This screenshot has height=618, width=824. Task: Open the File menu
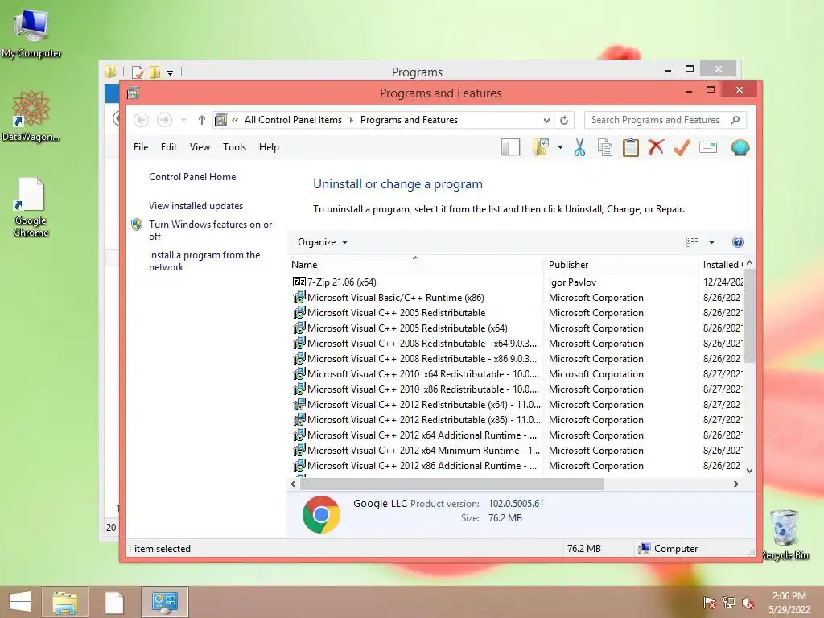[x=141, y=147]
